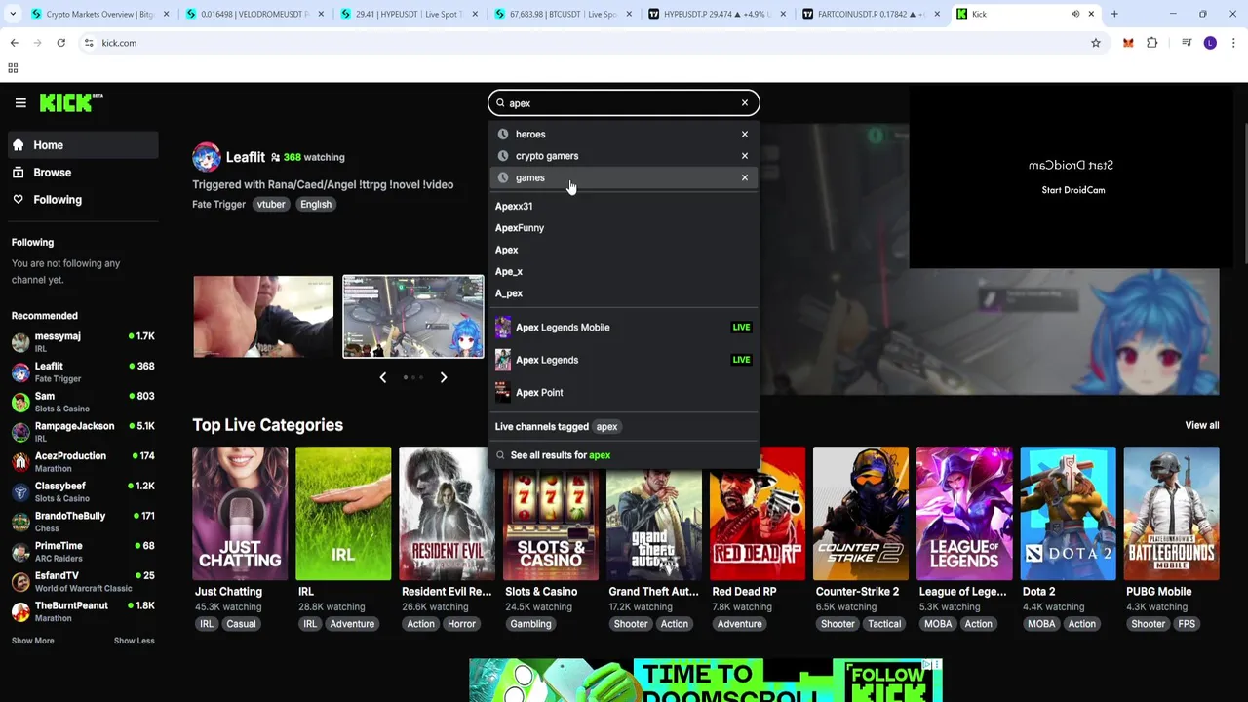Open Apex Legends Mobile category result

pos(623,328)
